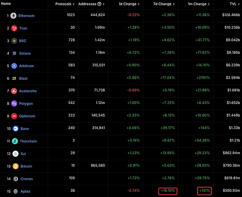Sort by 1d Change column arrows

[x=139, y=4]
